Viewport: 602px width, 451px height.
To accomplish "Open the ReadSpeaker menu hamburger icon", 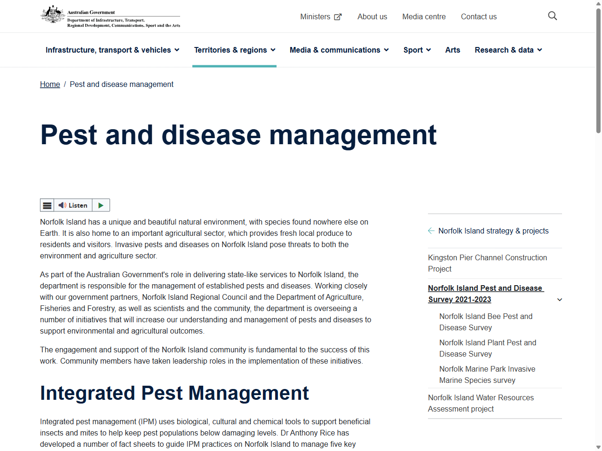I will [x=47, y=205].
